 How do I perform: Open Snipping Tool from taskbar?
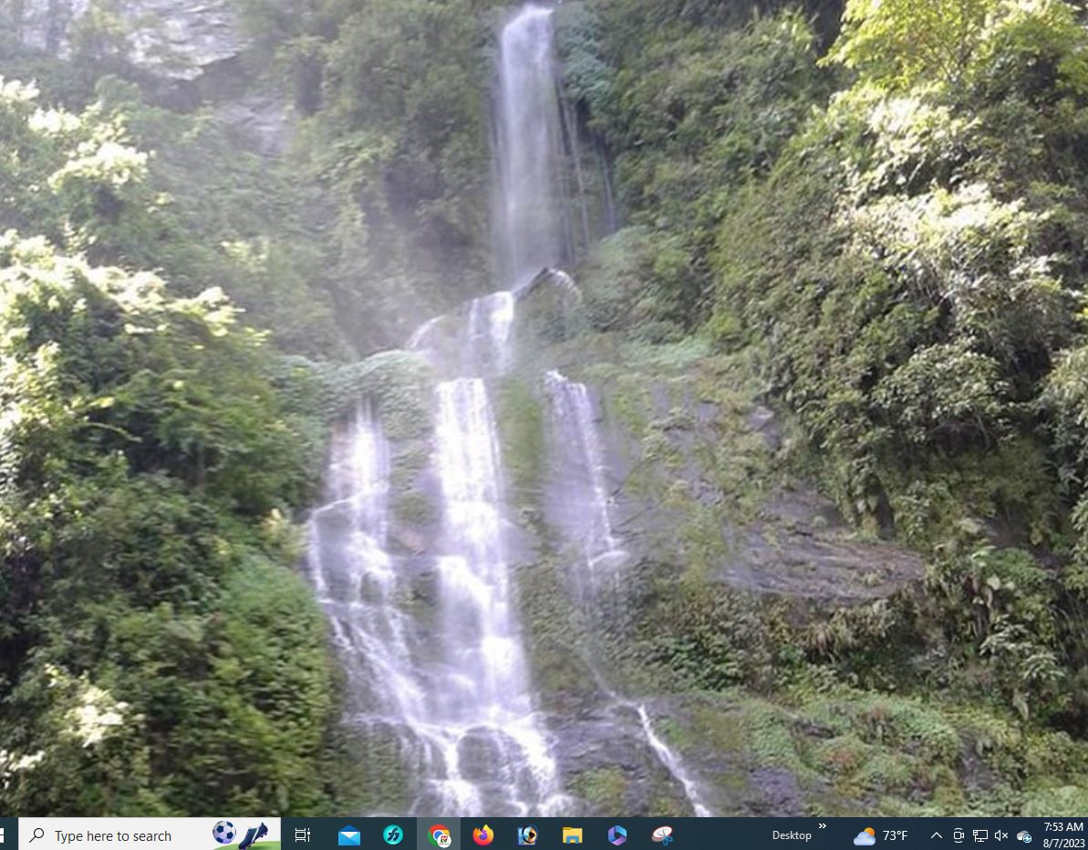pyautogui.click(x=662, y=835)
